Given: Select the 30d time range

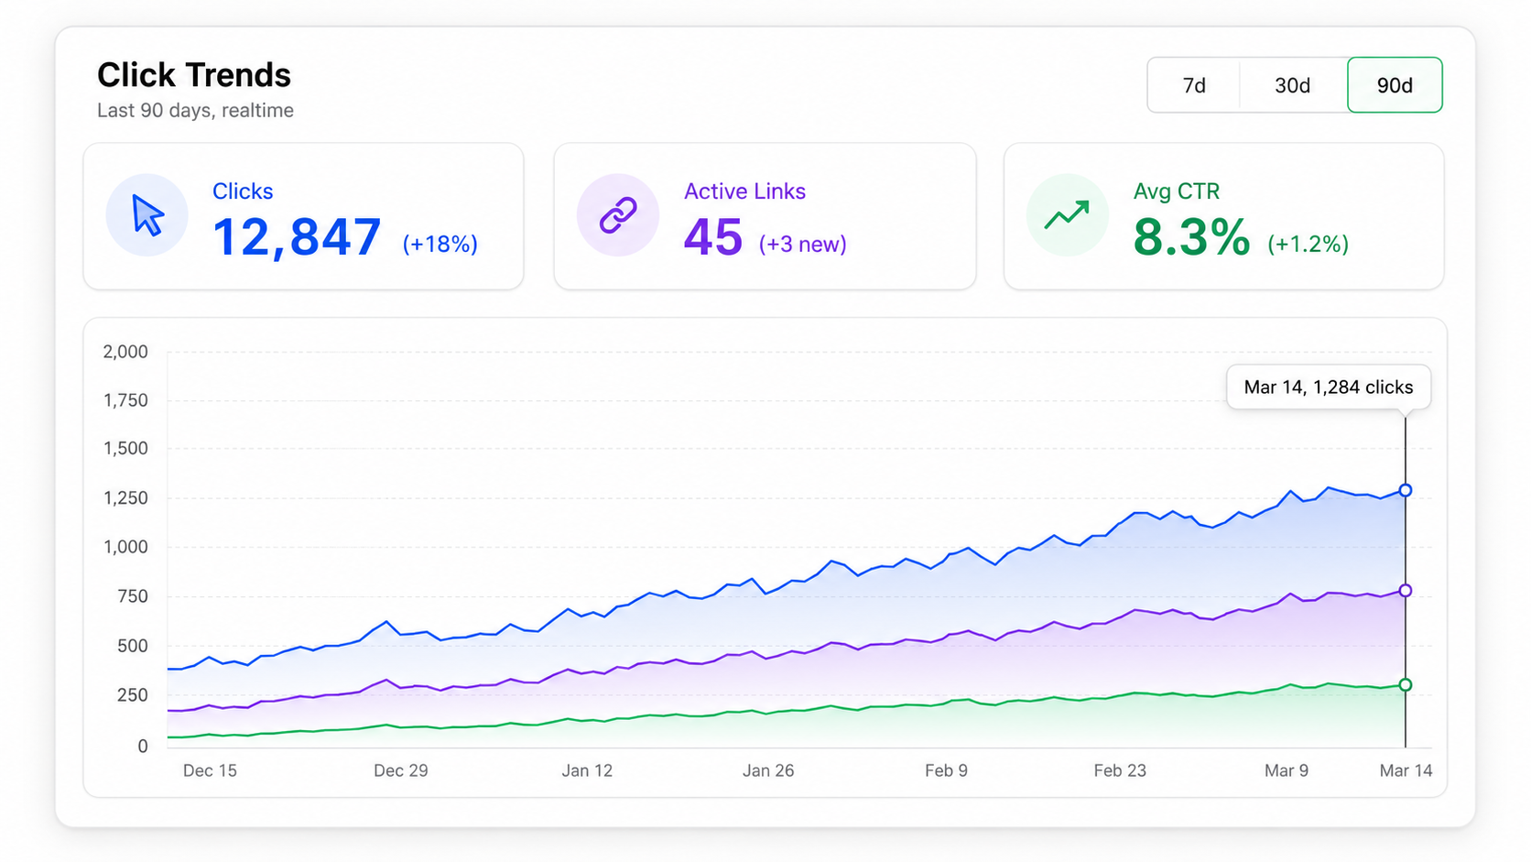Looking at the screenshot, I should tap(1293, 85).
